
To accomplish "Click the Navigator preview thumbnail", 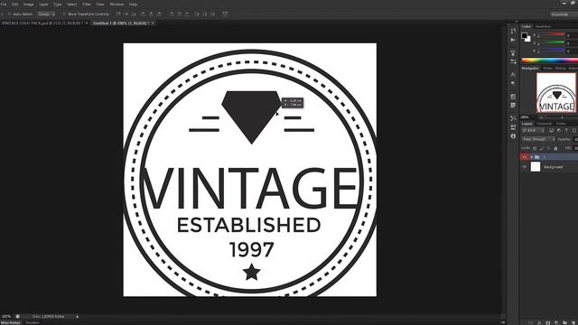I will tap(556, 92).
